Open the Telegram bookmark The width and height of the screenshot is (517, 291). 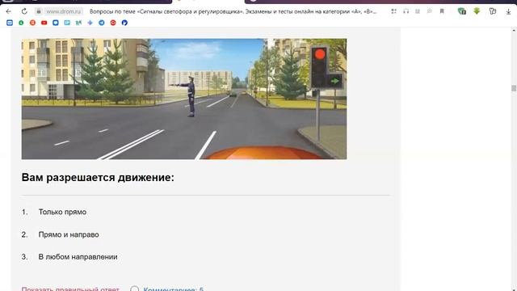102,23
